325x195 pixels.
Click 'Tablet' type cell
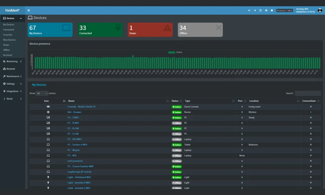click(187, 145)
